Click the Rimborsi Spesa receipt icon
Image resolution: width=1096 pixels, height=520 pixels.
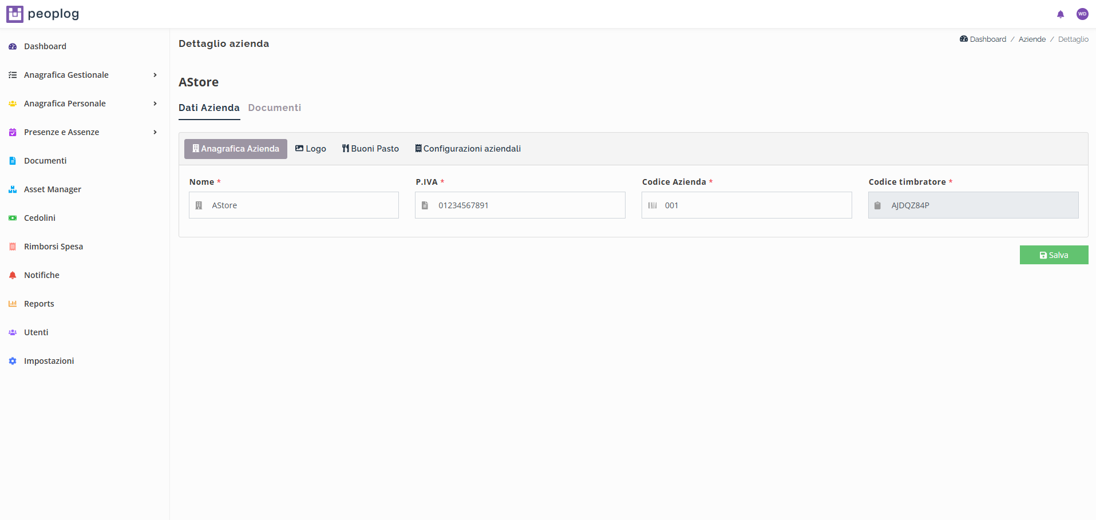[x=13, y=247]
